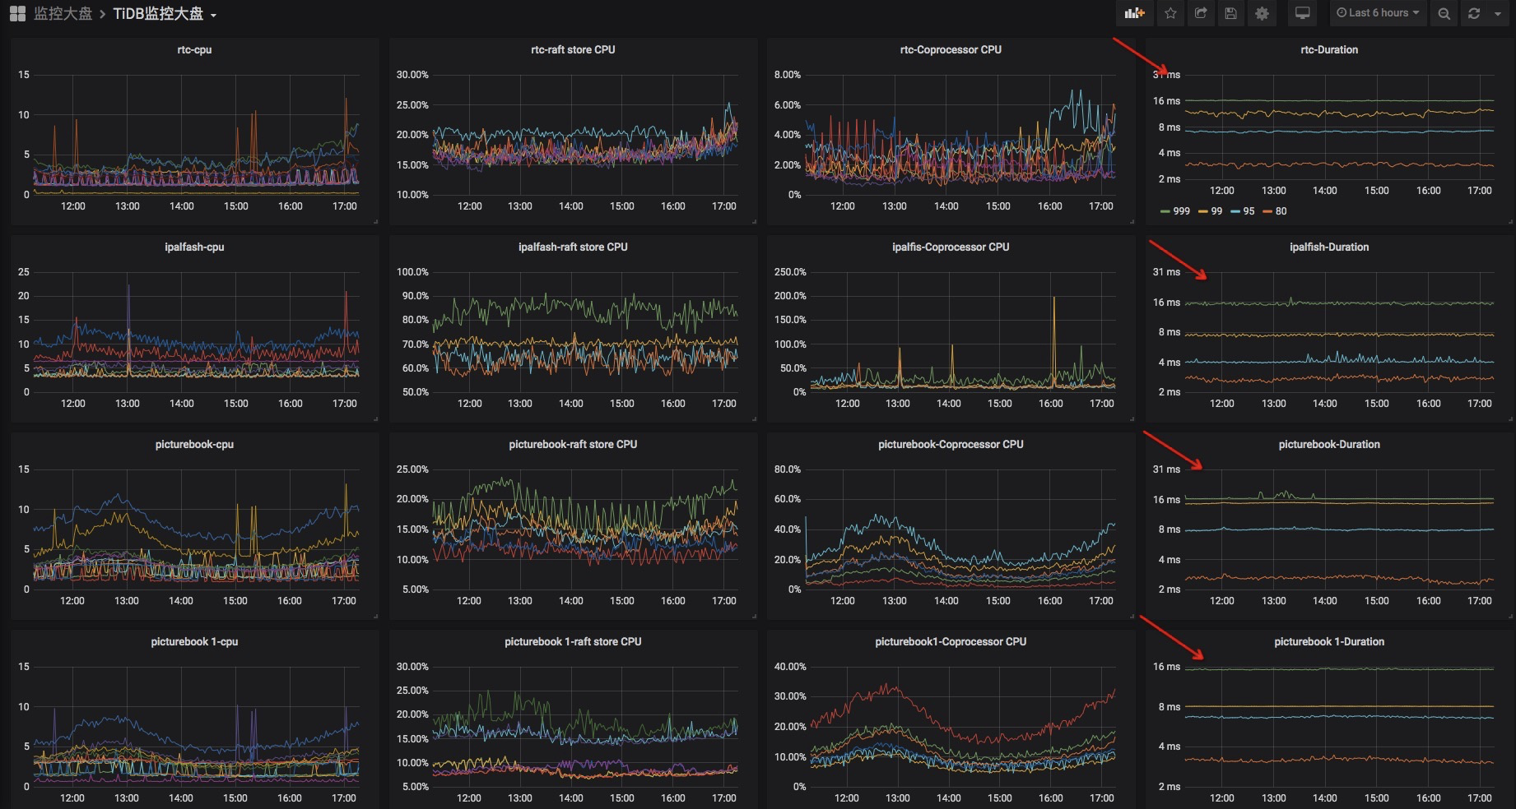This screenshot has width=1516, height=809.
Task: Save dashboard using floppy disk icon
Action: pos(1231,13)
